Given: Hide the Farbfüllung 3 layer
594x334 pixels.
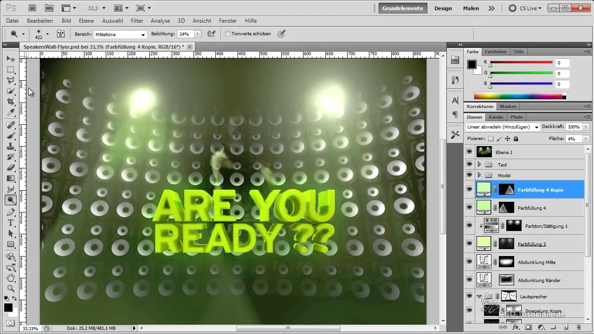Looking at the screenshot, I should pos(469,244).
